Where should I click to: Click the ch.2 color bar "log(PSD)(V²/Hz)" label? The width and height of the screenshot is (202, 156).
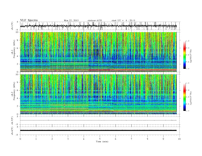(191, 98)
